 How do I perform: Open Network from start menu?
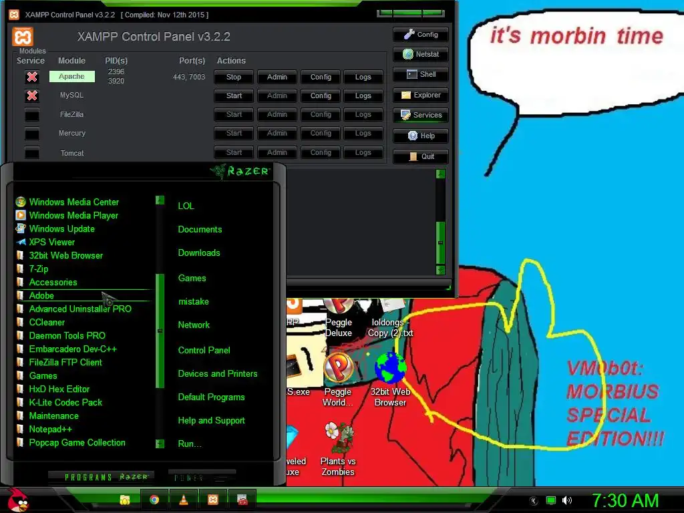click(194, 325)
